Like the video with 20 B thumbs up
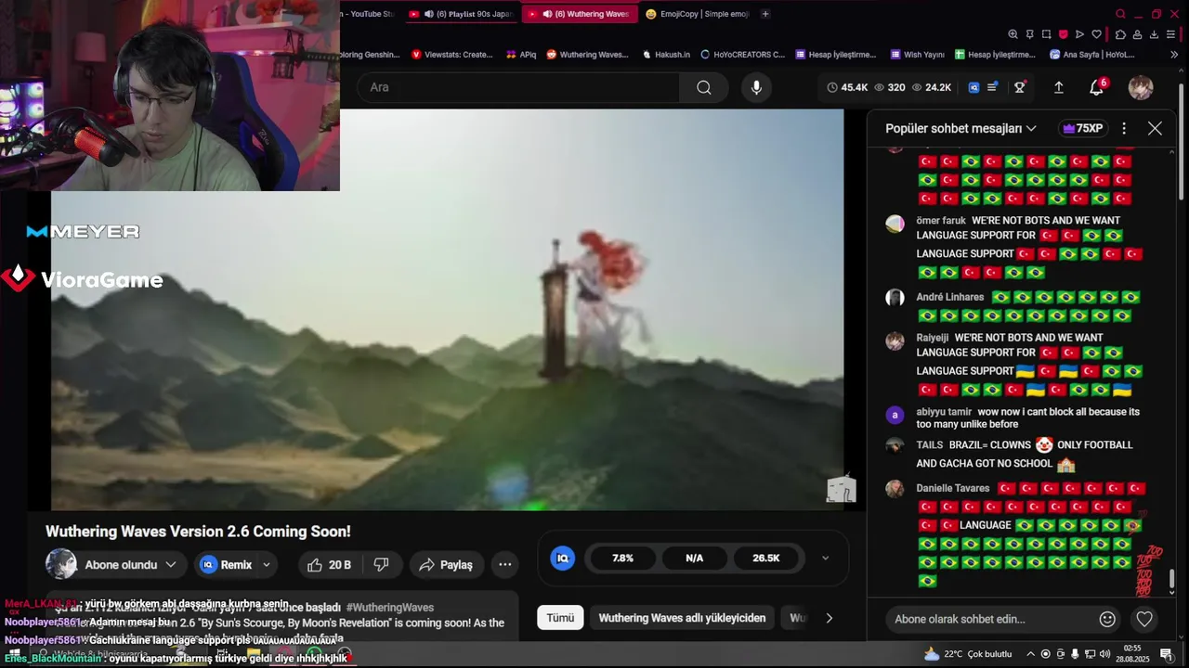Viewport: 1189px width, 668px height. tap(328, 564)
